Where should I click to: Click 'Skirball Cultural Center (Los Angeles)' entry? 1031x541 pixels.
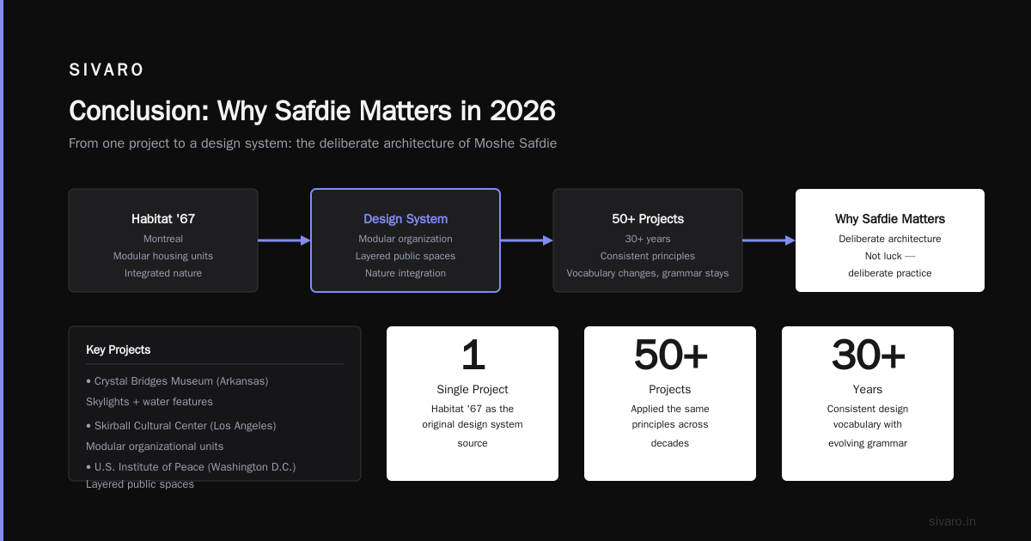pyautogui.click(x=180, y=425)
